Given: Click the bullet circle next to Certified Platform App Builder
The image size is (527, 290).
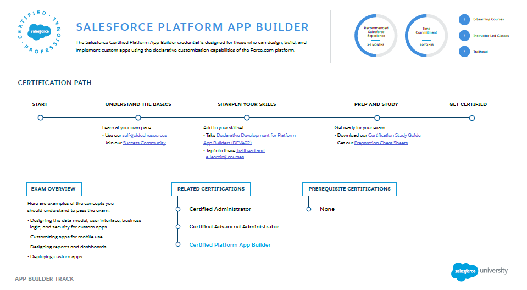Looking at the screenshot, I should tap(178, 244).
